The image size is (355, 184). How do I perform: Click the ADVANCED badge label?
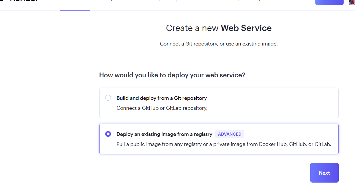coord(230,134)
